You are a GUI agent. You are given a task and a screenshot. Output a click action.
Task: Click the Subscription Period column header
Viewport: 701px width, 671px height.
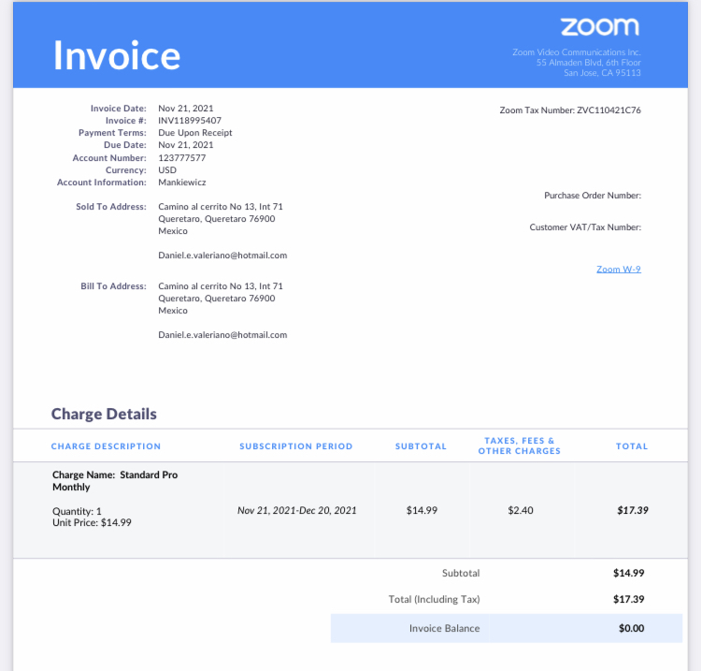tap(296, 446)
